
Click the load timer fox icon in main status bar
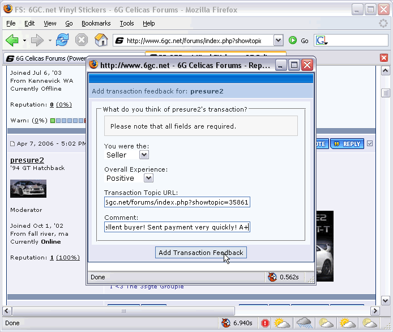click(x=226, y=323)
